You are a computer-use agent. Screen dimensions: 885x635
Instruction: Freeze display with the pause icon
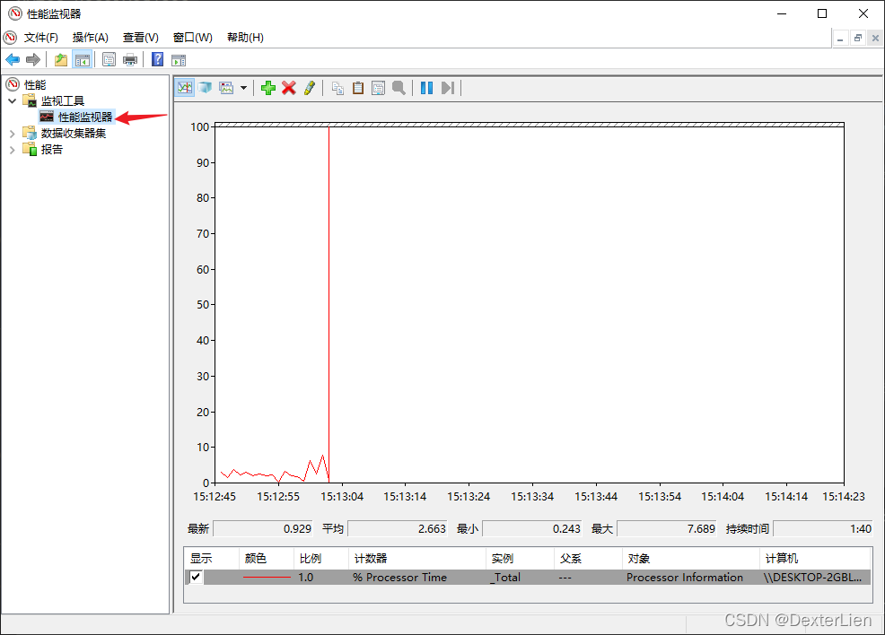(426, 87)
